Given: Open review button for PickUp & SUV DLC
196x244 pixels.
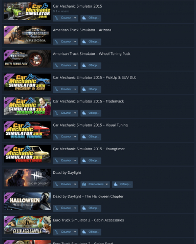Looking at the screenshot, I should (91, 89).
